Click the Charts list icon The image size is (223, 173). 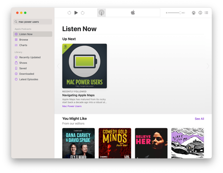[16, 45]
